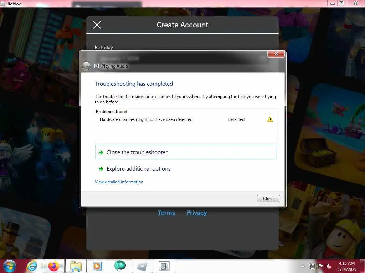
Task: Select Close the troubleshooter option
Action: [186, 152]
